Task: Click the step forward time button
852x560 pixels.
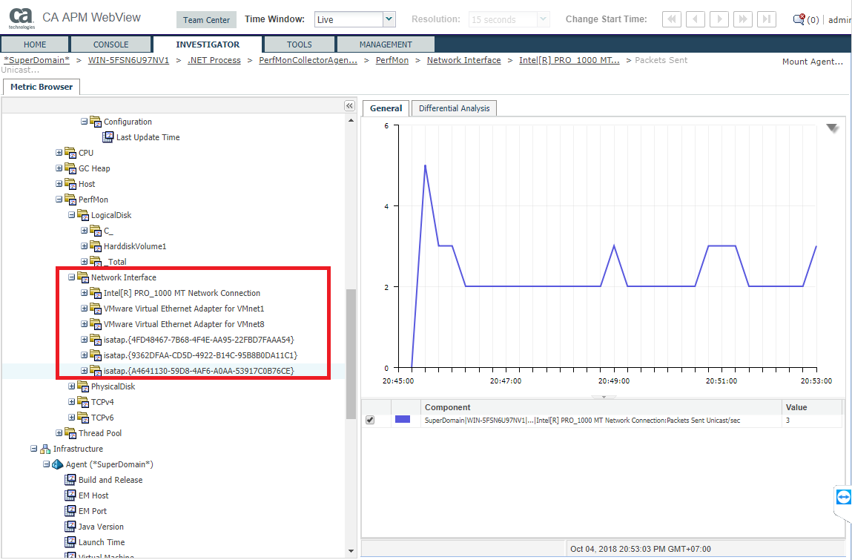Action: pyautogui.click(x=719, y=19)
